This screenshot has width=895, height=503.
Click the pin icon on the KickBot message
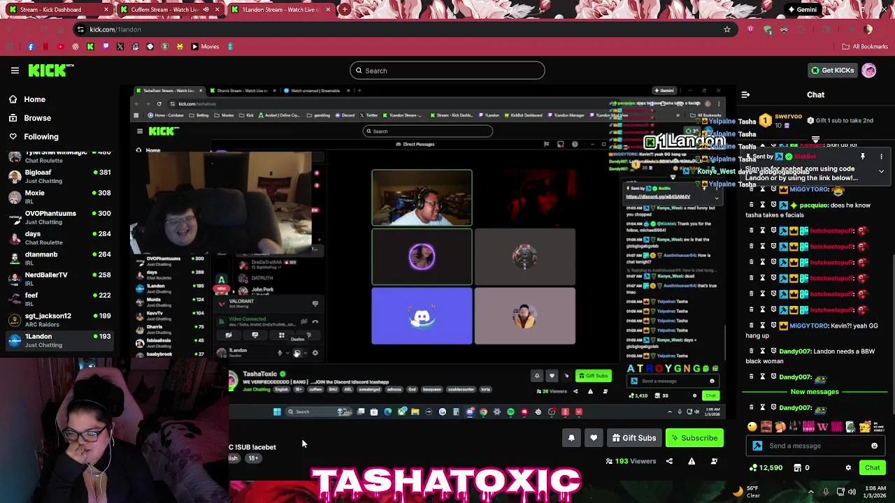863,156
